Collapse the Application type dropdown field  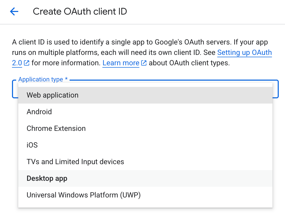pos(275,89)
